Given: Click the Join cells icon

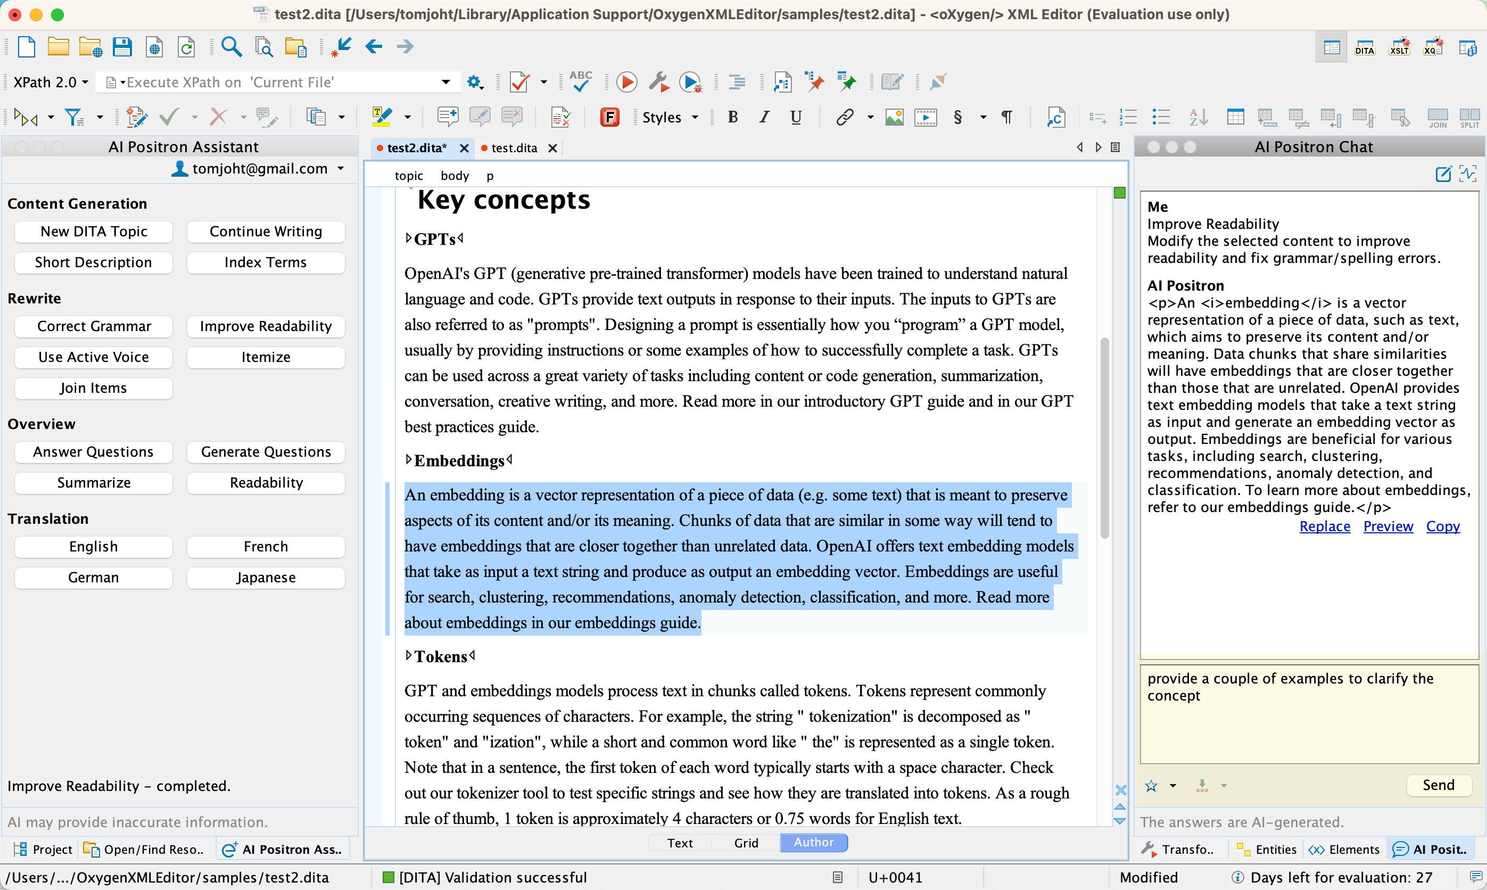Looking at the screenshot, I should click(x=1438, y=118).
